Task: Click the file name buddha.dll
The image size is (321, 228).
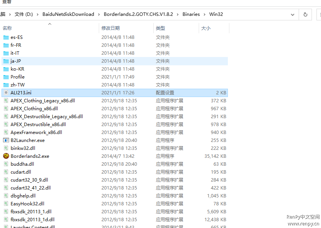Action: [x=22, y=164]
